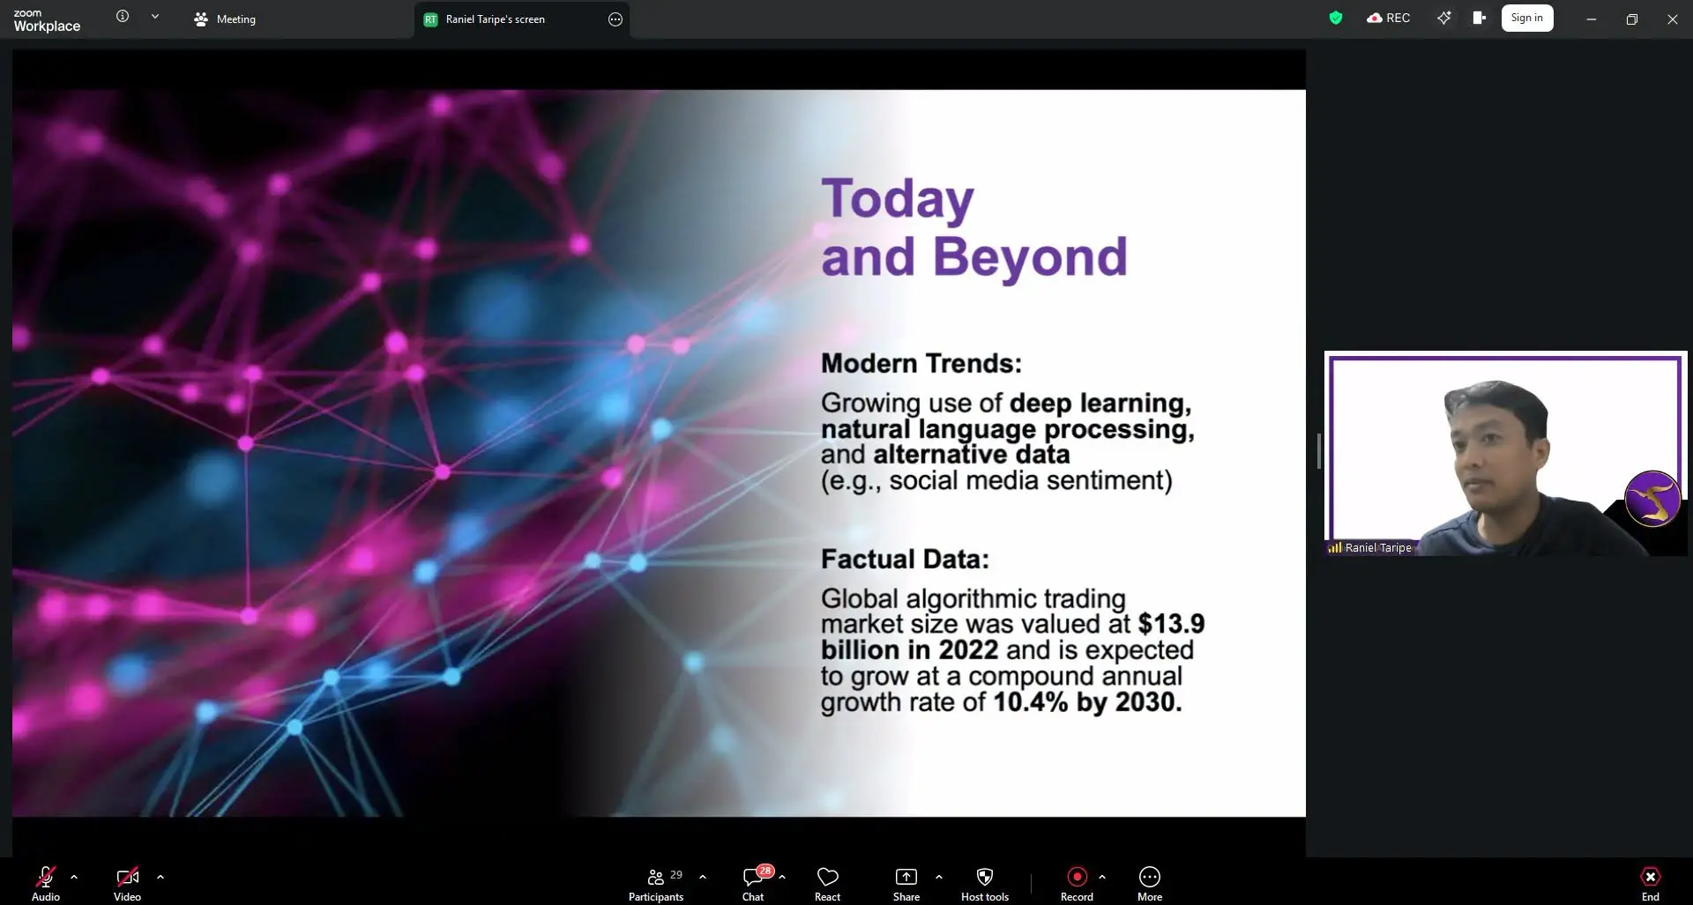Start Share screen

(x=906, y=883)
